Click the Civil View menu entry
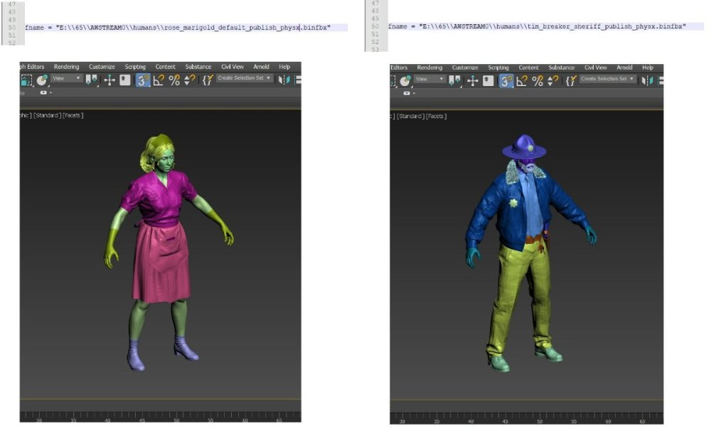The image size is (711, 434). tap(232, 66)
